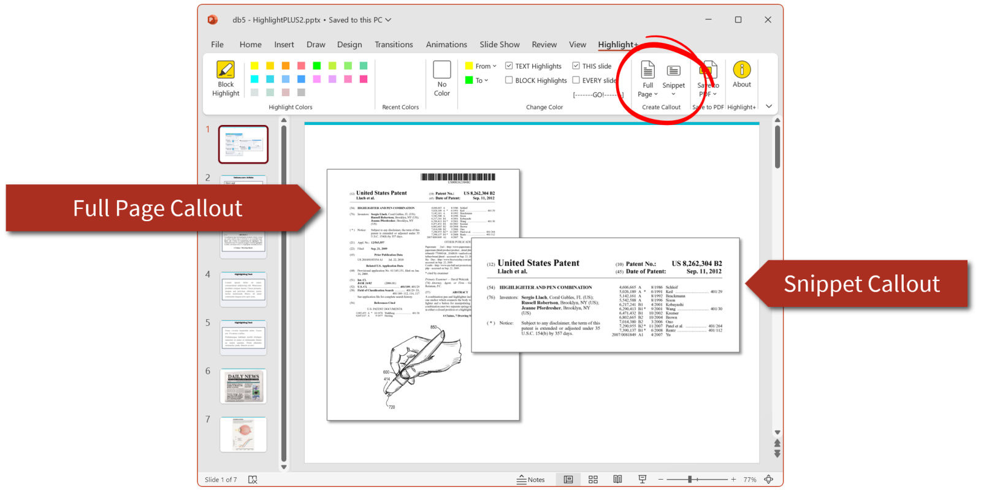
Task: Uncheck the TEXT Highlights checkbox
Action: (x=509, y=66)
